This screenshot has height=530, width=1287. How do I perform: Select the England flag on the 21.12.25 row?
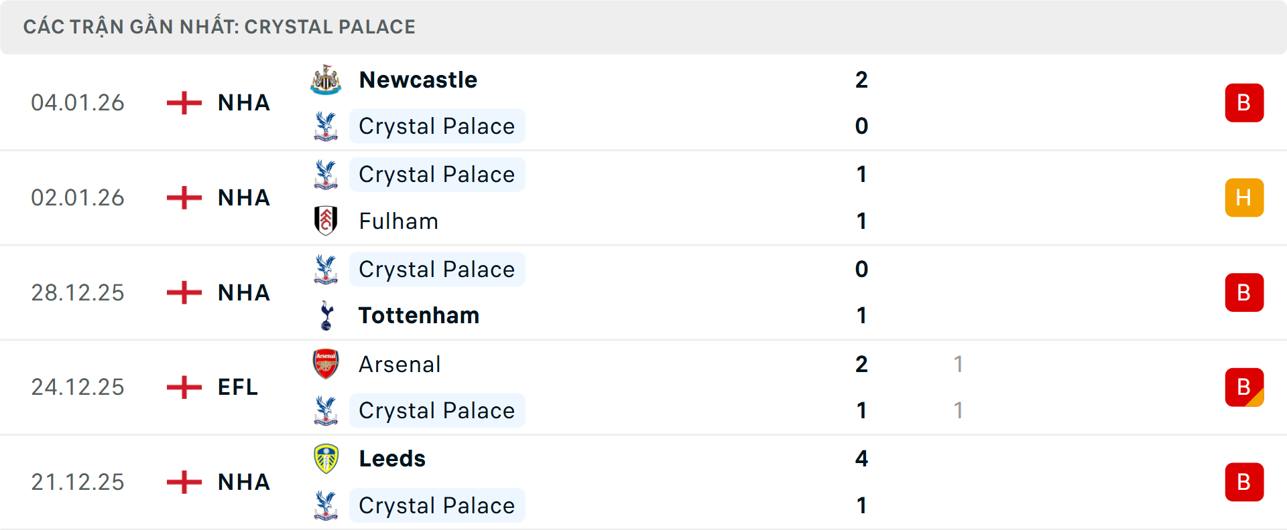[x=183, y=482]
